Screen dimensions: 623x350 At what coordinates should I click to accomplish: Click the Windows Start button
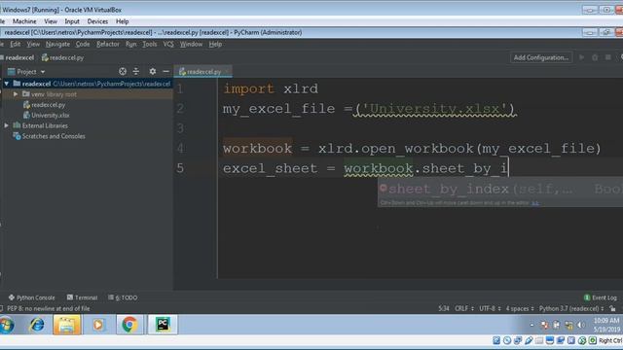pos(7,325)
